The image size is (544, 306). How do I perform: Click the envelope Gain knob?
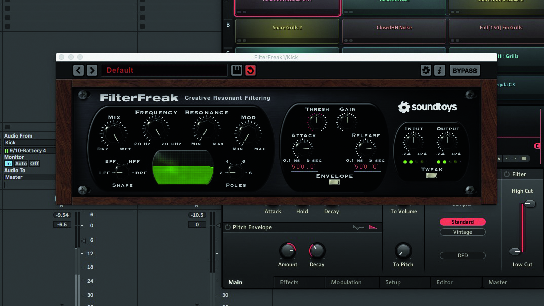(x=347, y=122)
